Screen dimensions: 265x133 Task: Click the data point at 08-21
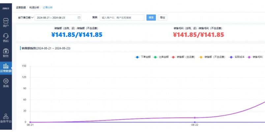30,122
